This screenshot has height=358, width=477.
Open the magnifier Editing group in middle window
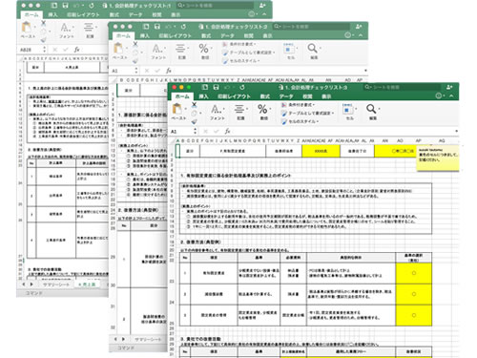[x=312, y=48]
